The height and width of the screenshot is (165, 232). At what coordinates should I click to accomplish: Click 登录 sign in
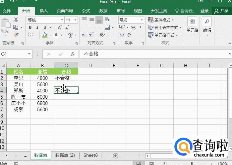(204, 11)
